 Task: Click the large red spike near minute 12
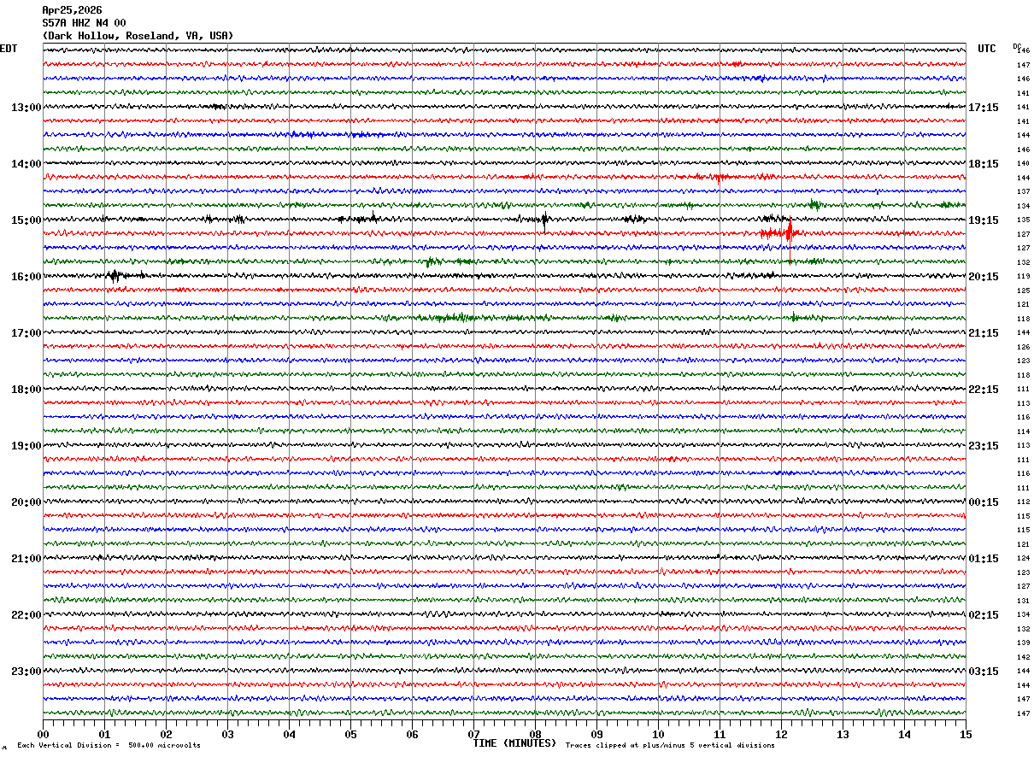click(789, 232)
